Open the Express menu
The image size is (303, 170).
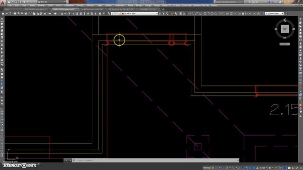click(108, 6)
